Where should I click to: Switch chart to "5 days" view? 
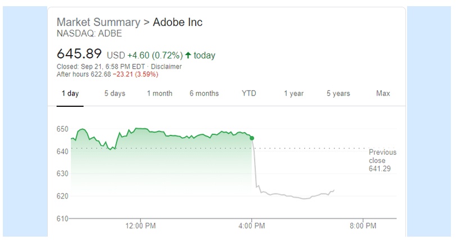point(115,93)
